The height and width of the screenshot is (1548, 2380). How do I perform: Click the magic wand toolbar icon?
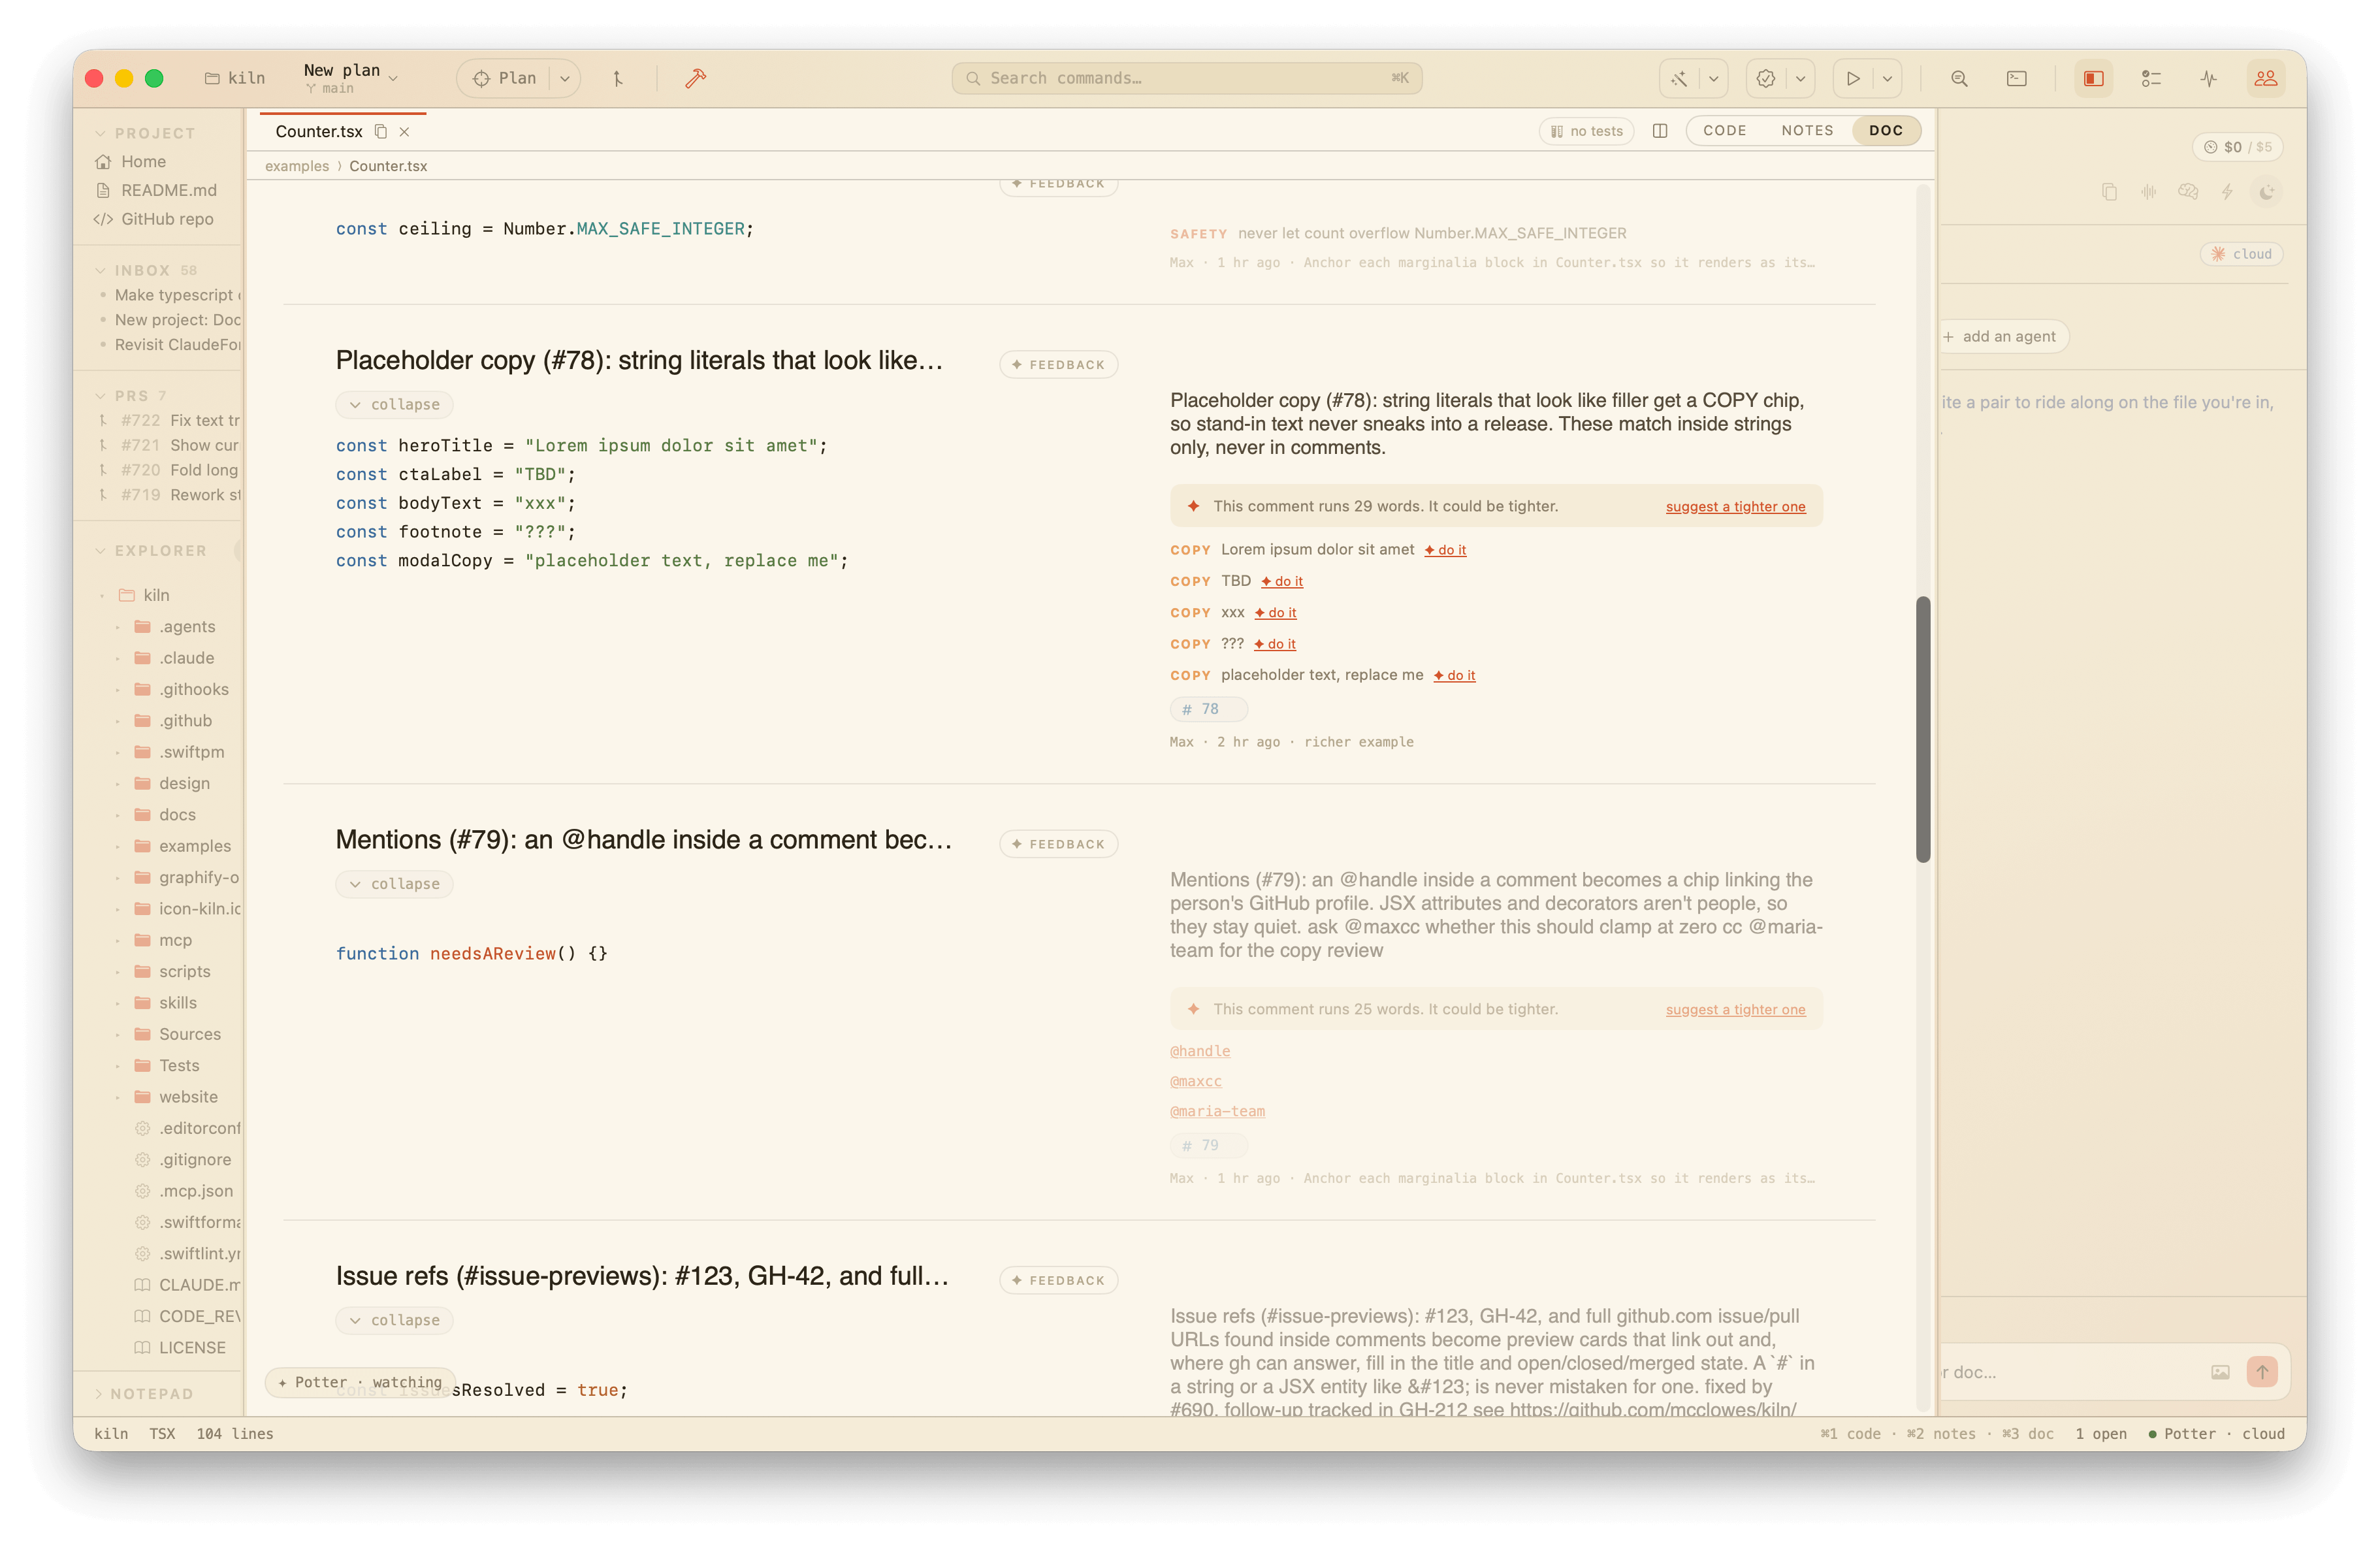[x=1680, y=78]
